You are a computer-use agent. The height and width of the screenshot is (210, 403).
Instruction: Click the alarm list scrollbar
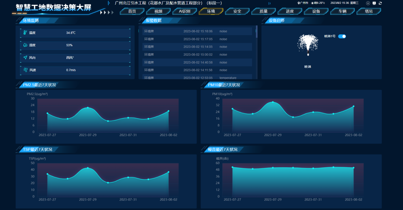click(257, 32)
